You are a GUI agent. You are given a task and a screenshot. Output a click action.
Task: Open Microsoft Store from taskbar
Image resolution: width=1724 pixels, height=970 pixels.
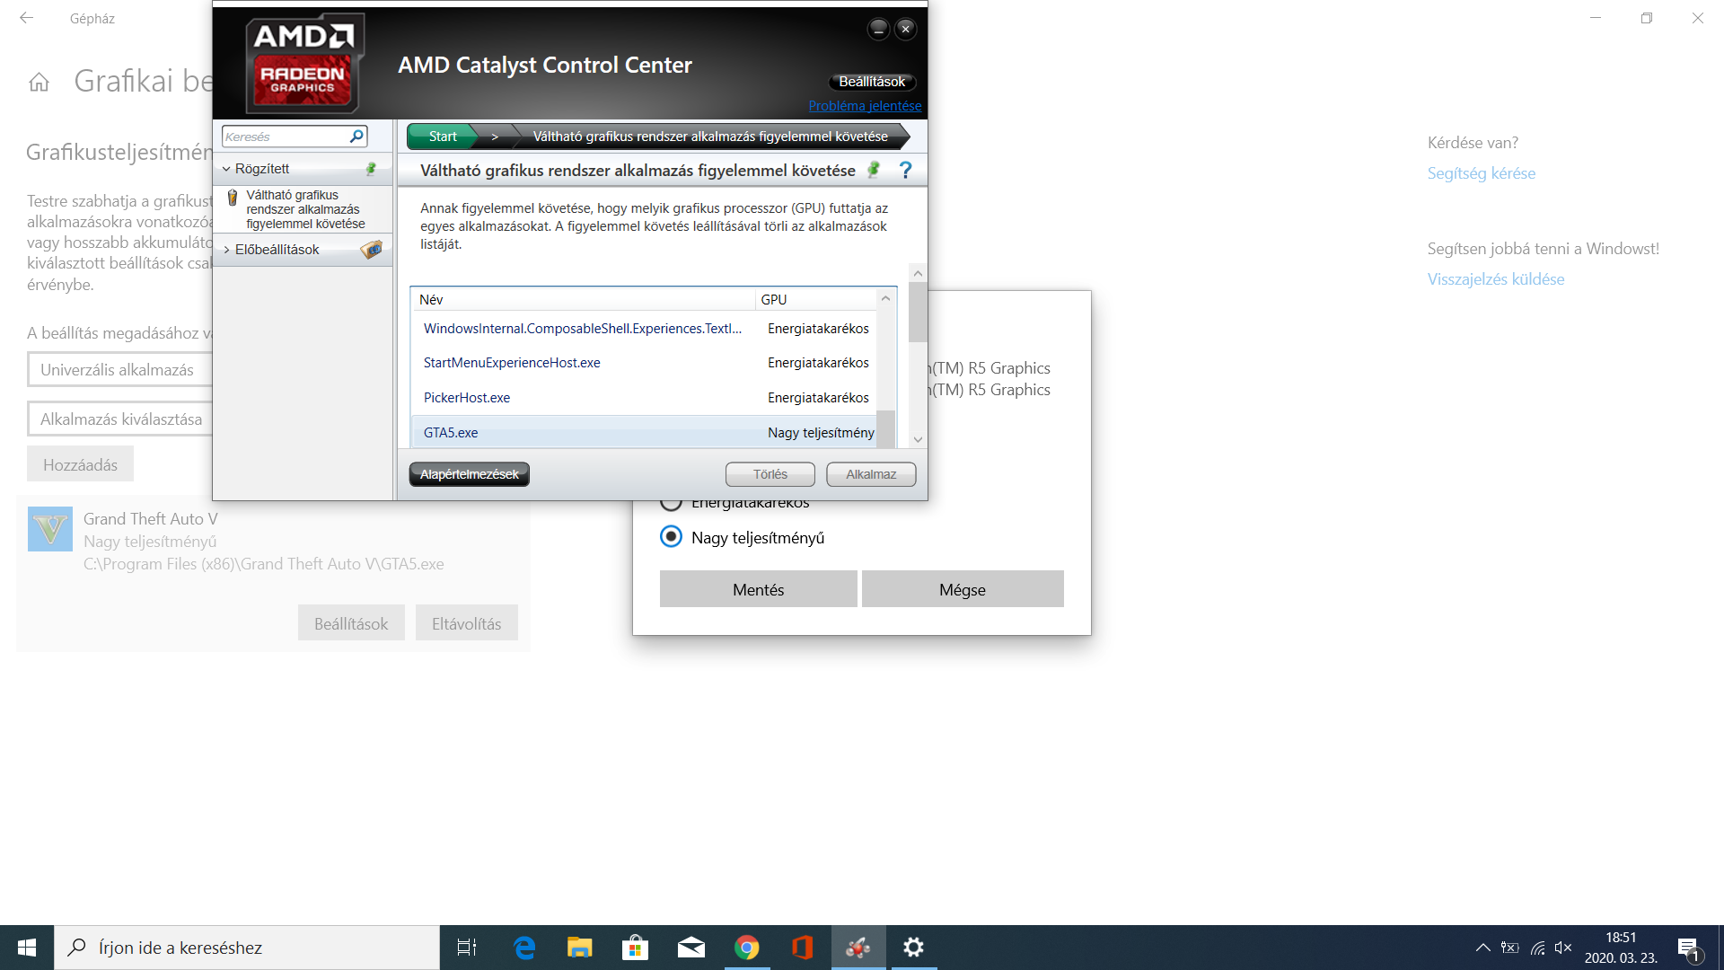pyautogui.click(x=636, y=948)
